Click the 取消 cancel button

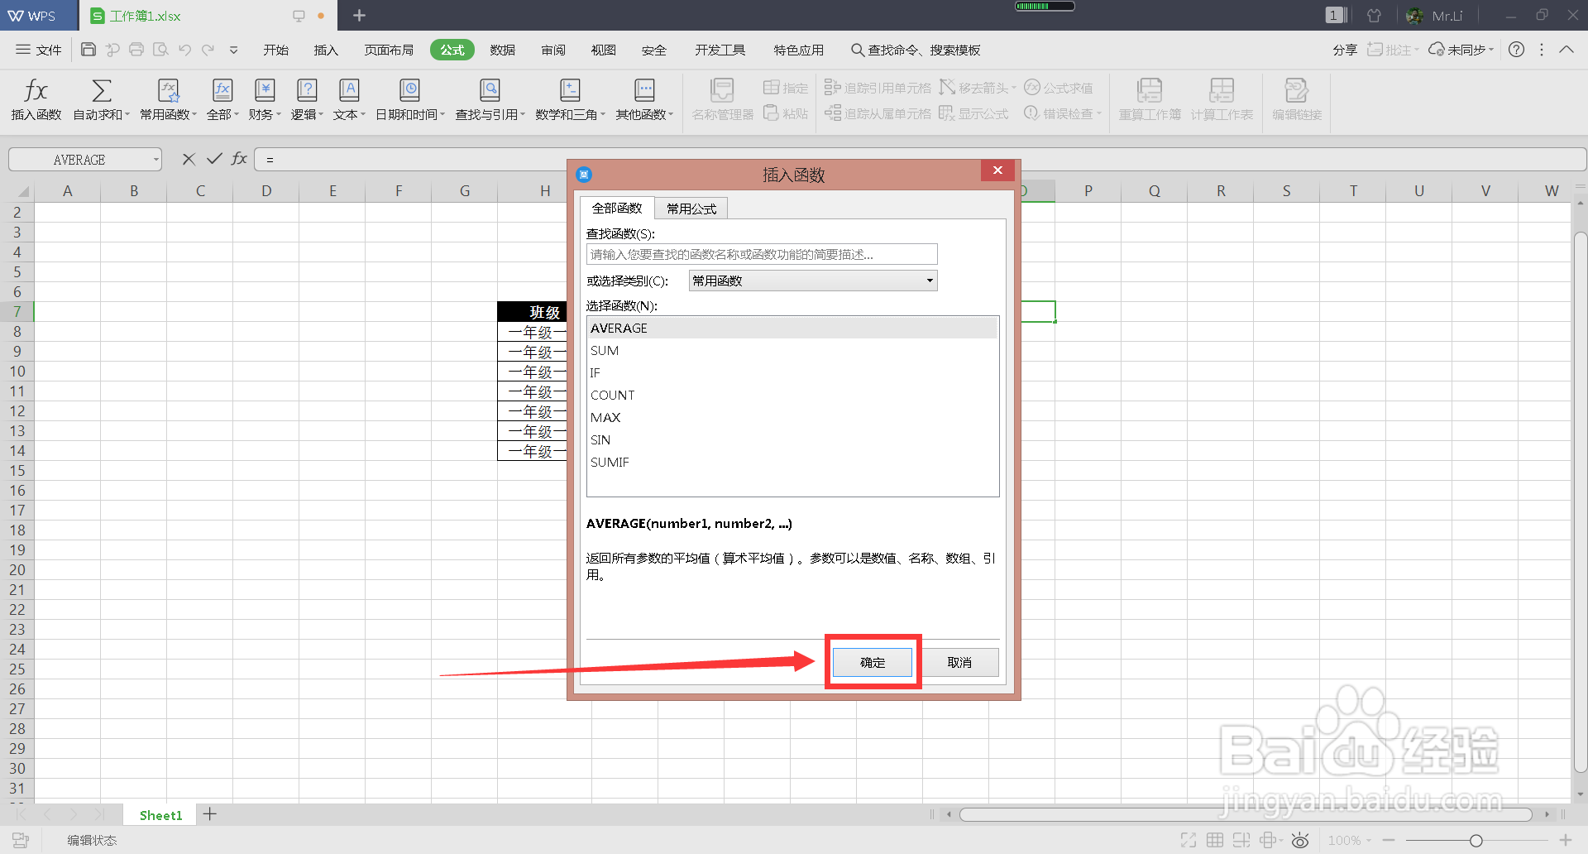coord(959,662)
